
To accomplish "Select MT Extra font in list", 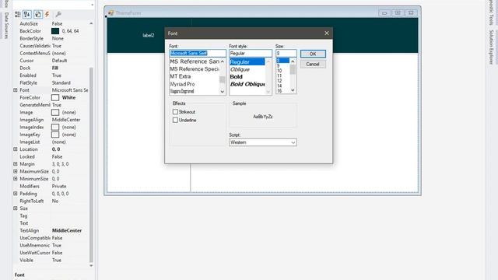I will tap(181, 76).
